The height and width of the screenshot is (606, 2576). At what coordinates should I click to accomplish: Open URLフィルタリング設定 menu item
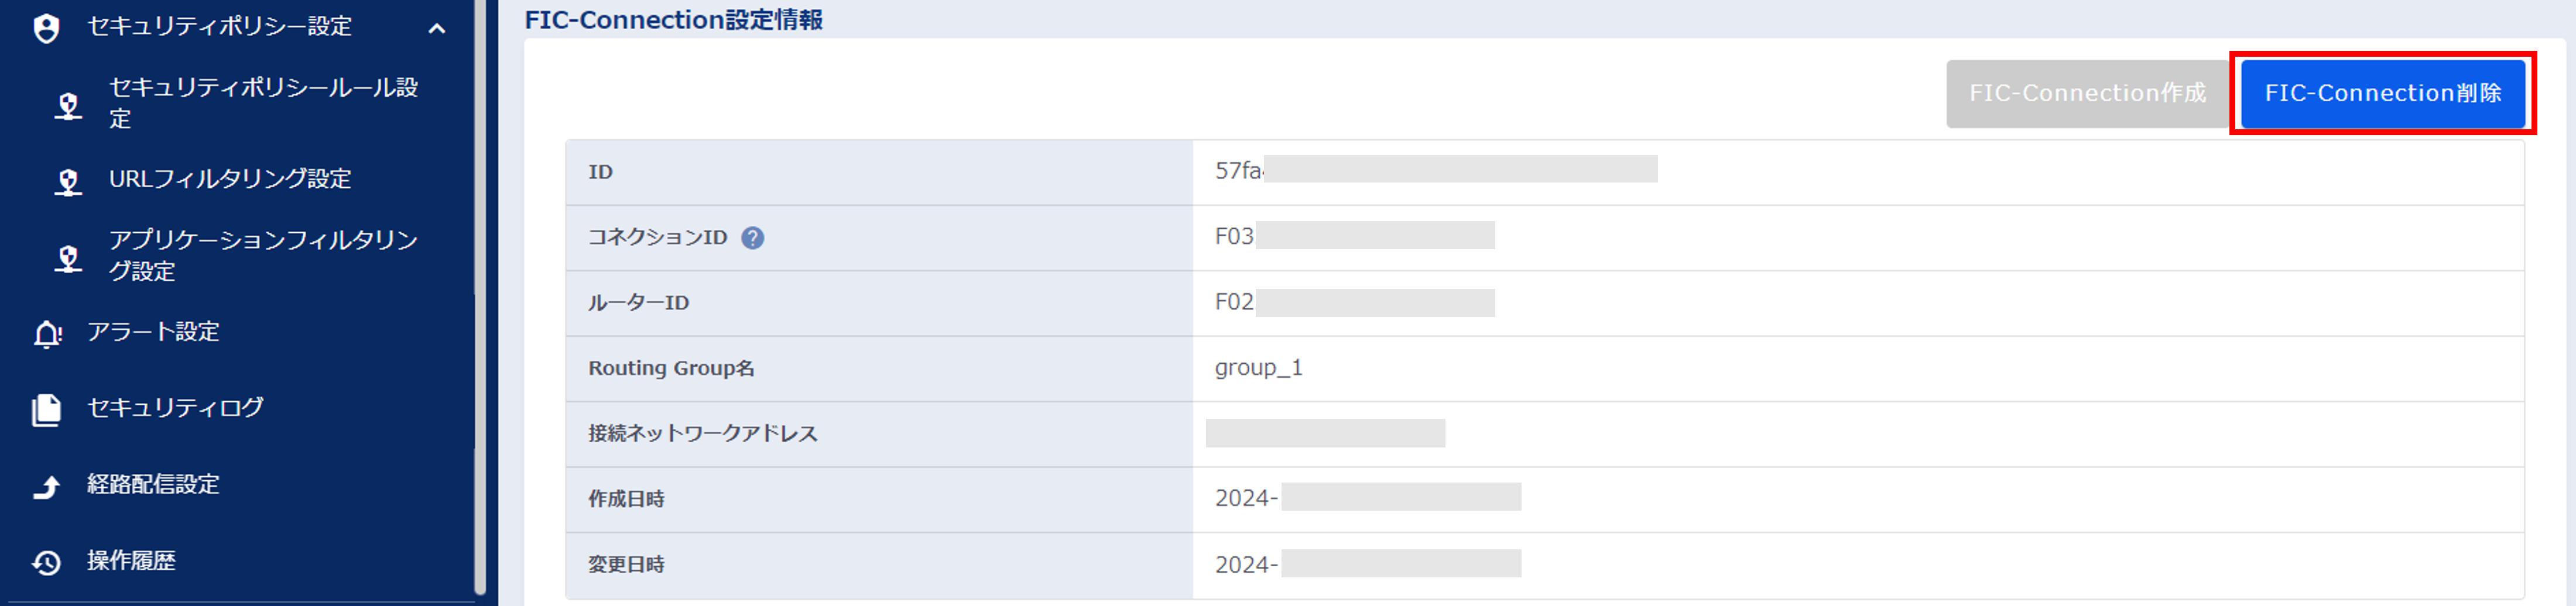[x=230, y=179]
